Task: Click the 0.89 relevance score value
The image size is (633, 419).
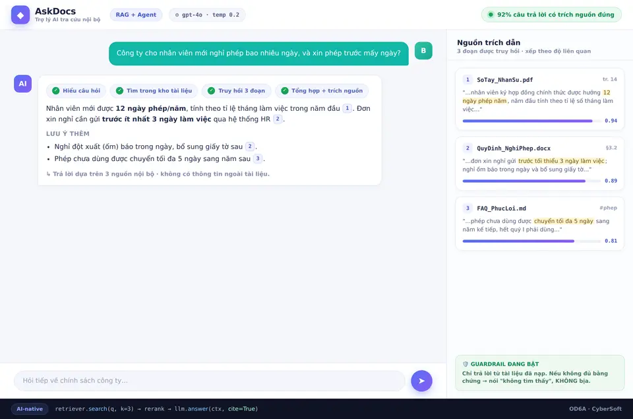Action: point(611,181)
